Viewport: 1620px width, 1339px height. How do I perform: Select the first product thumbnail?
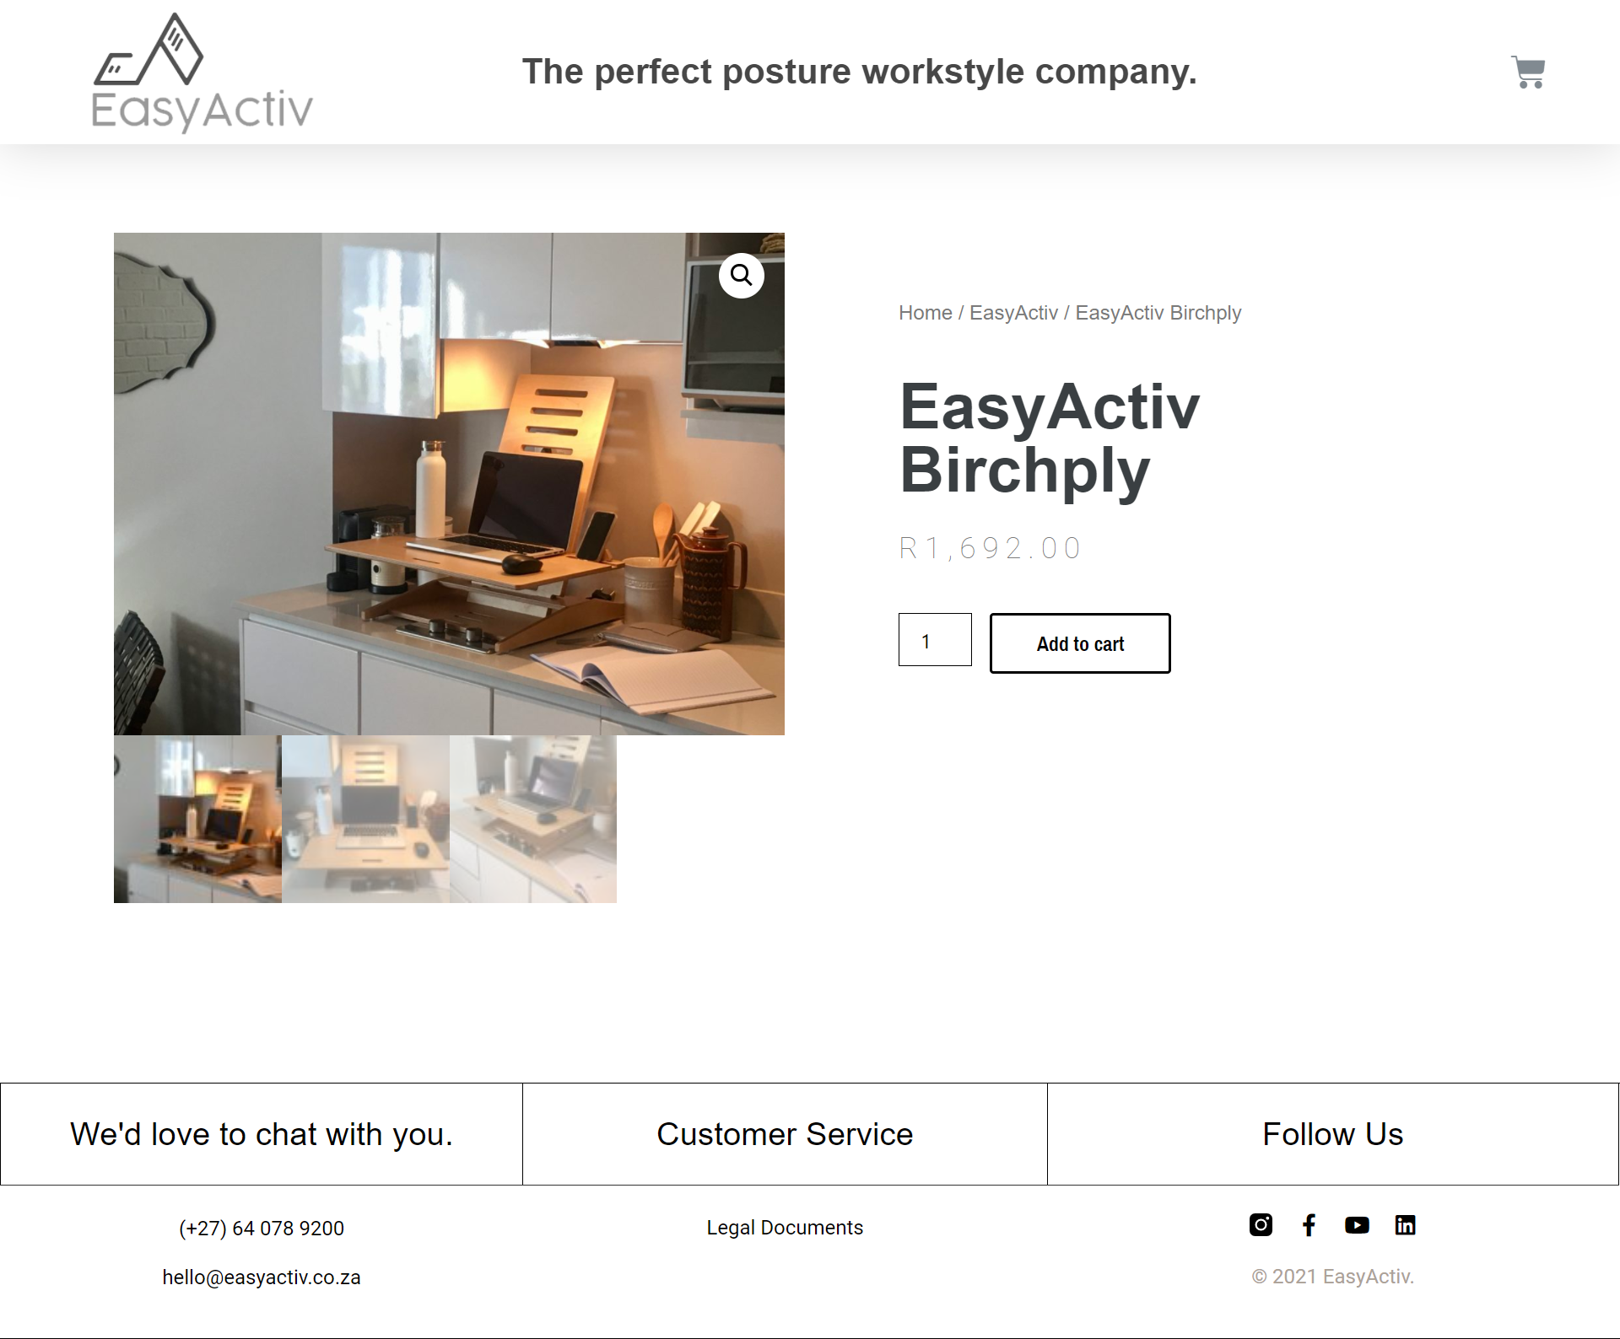(x=197, y=819)
